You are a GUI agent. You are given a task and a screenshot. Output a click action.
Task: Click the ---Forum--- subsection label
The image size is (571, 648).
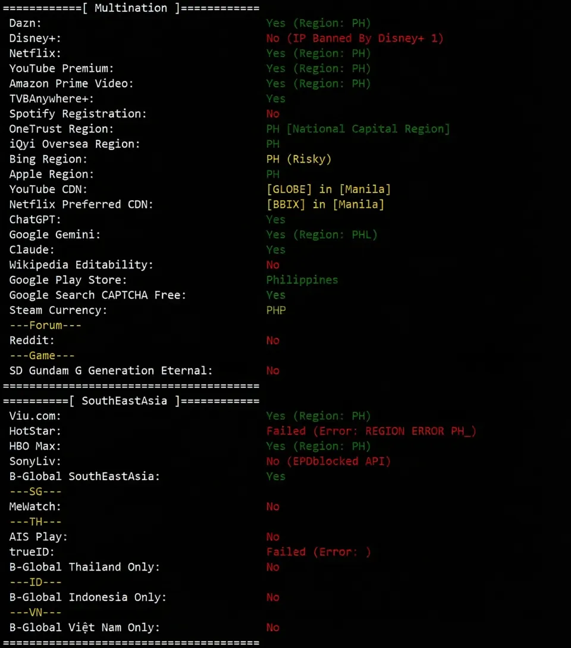[45, 325]
